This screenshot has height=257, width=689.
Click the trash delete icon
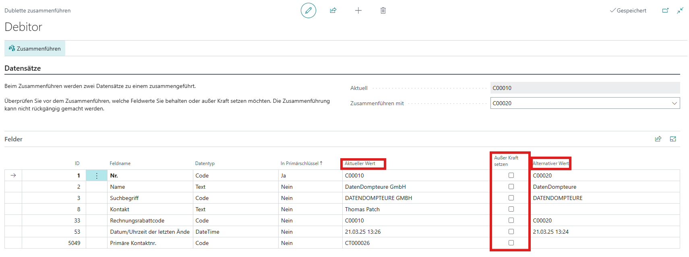383,10
